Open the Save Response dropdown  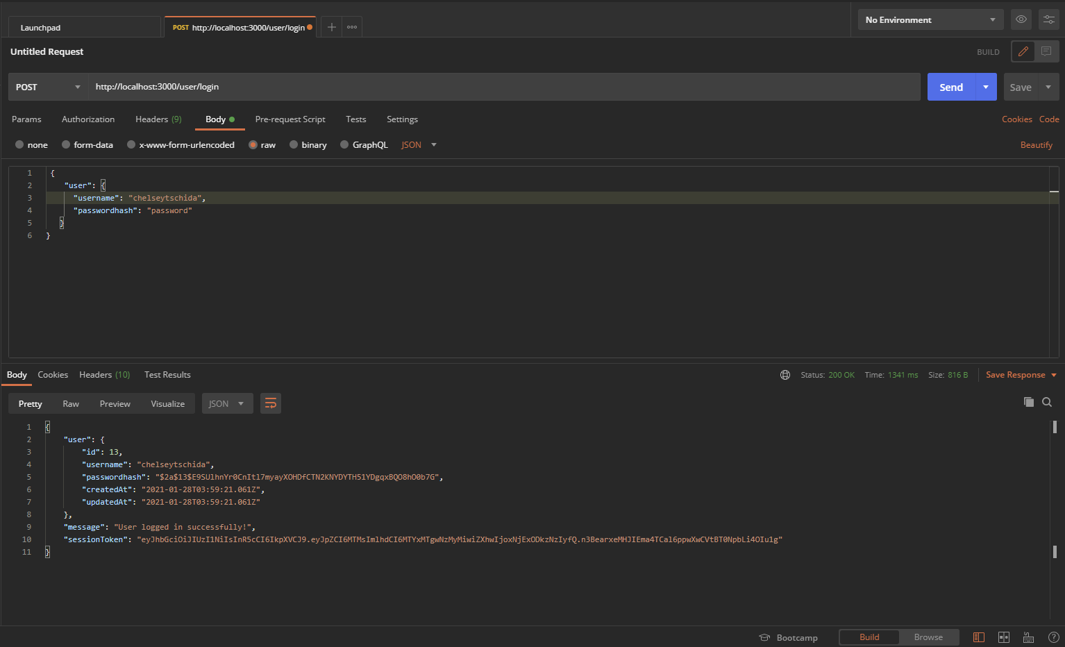pyautogui.click(x=1021, y=375)
